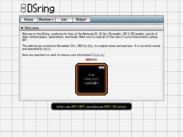Go to the Join tab
This screenshot has width=183, height=137.
(64, 19)
